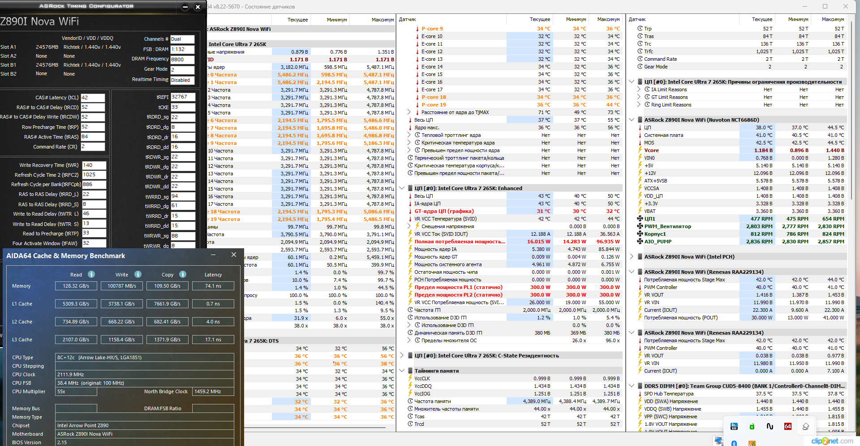
Task: Click the Refresh Cycle Time 2 (tRFC2) field
Action: click(94, 175)
